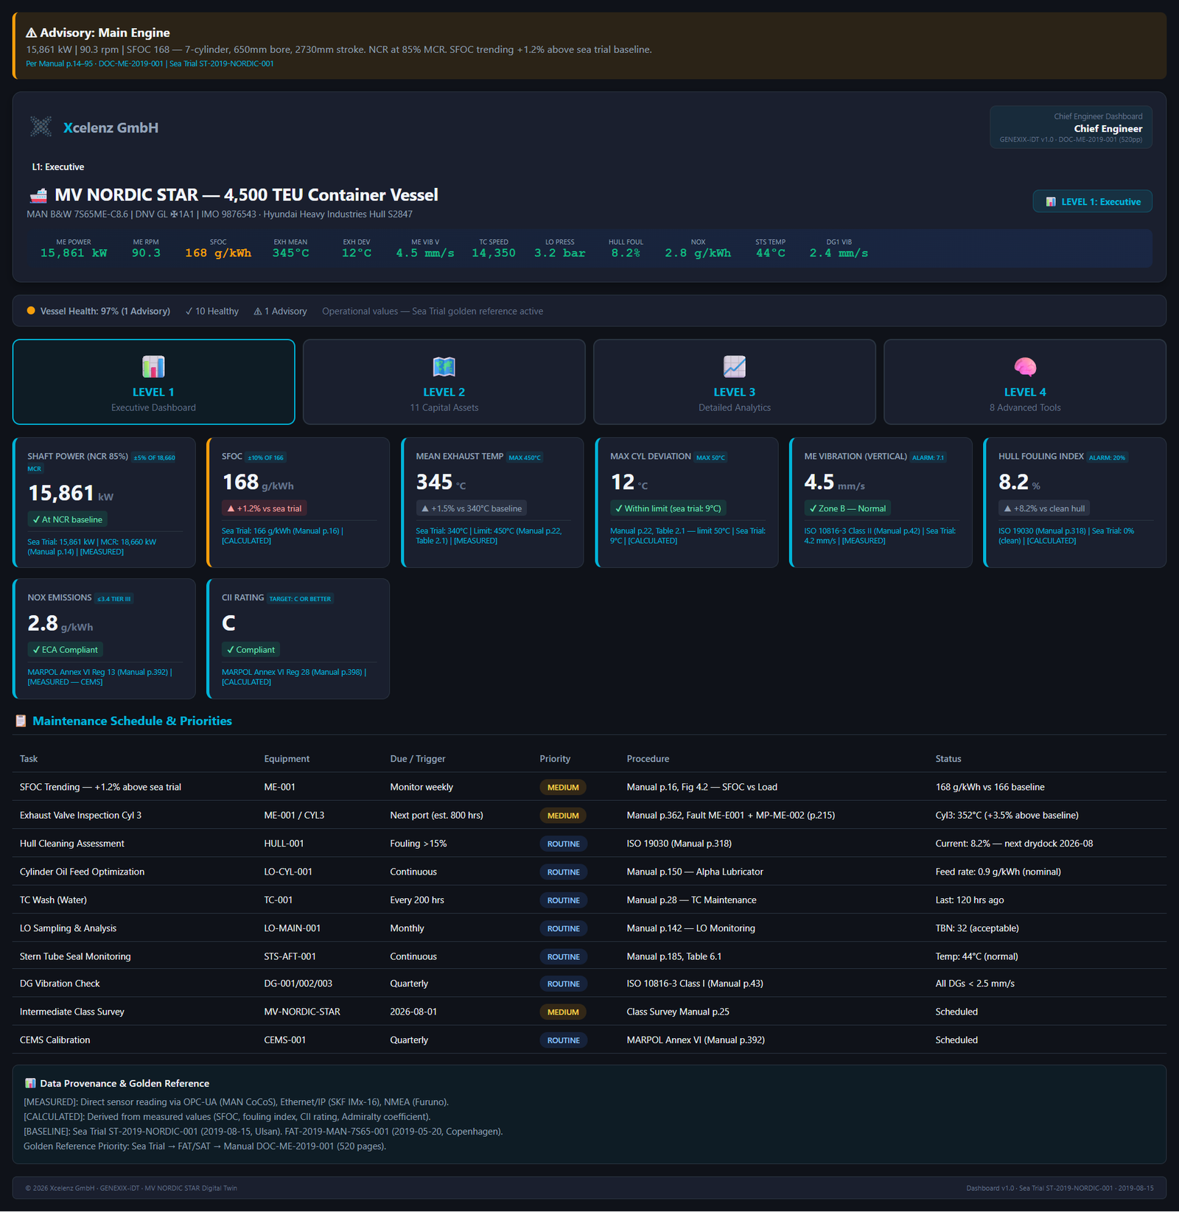Click the LO PRESS 3.2 bar readout

tap(560, 248)
